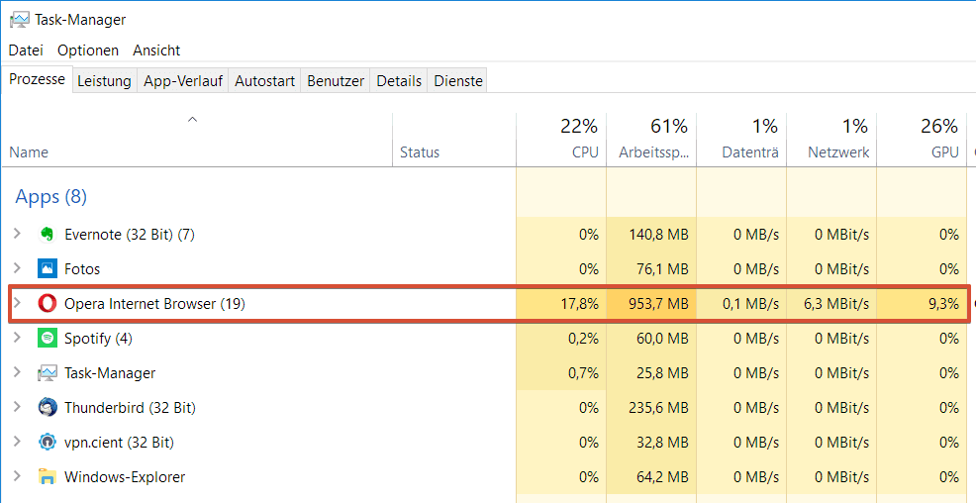Expand the Opera Internet Browser group
This screenshot has height=503, width=976.
click(x=18, y=303)
